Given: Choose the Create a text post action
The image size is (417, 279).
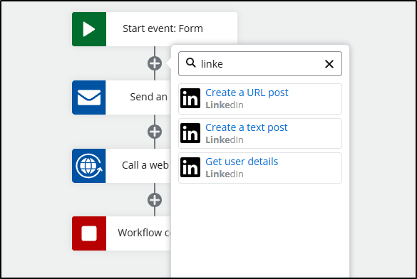Looking at the screenshot, I should tap(260, 133).
